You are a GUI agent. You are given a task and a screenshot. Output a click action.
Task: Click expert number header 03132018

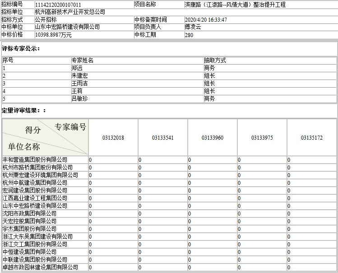point(113,137)
